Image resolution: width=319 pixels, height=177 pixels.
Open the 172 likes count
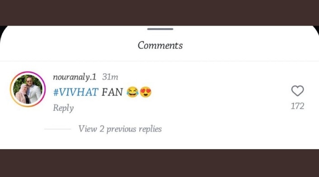pyautogui.click(x=297, y=106)
